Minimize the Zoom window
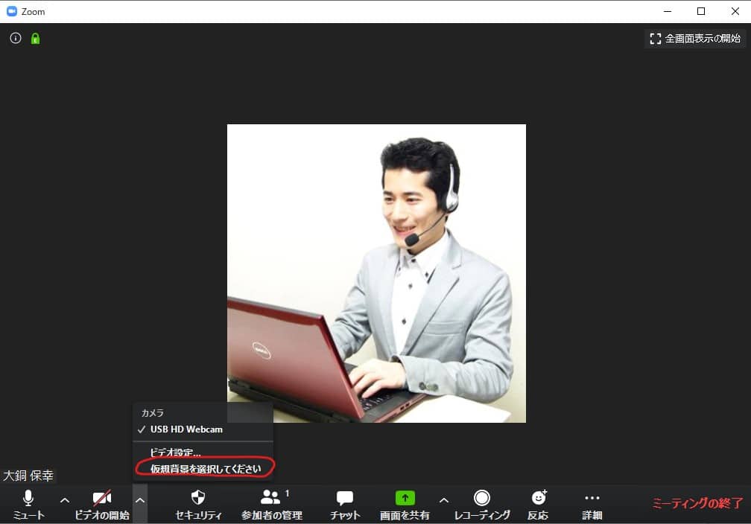 668,11
